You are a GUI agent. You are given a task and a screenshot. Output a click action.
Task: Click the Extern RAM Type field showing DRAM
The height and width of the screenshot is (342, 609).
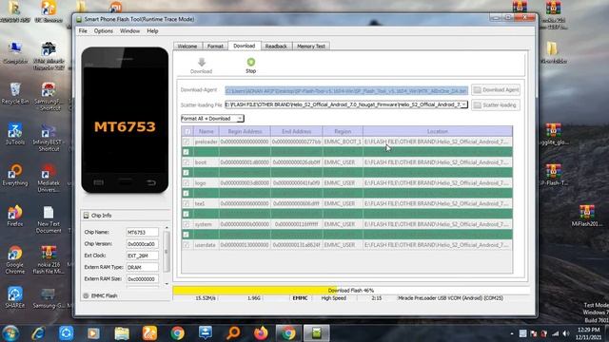coord(142,267)
